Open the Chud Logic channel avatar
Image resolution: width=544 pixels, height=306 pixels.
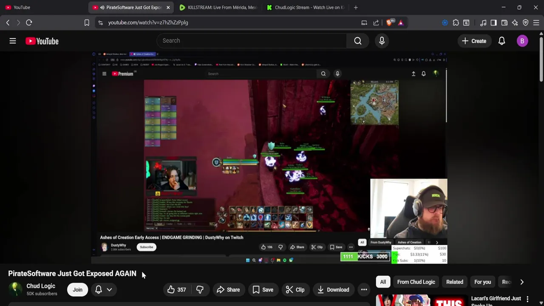click(15, 289)
